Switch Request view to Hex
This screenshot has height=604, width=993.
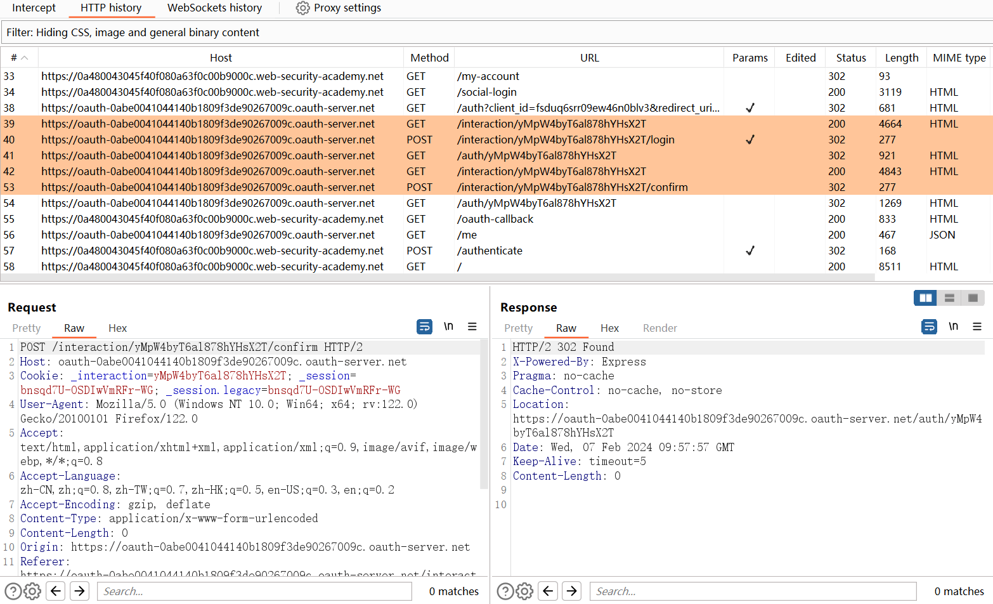(117, 328)
